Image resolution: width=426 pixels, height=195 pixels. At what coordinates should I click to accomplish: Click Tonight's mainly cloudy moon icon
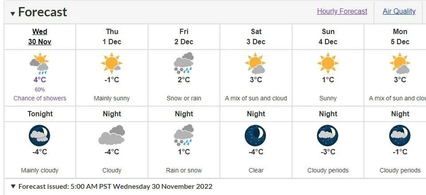point(39,135)
